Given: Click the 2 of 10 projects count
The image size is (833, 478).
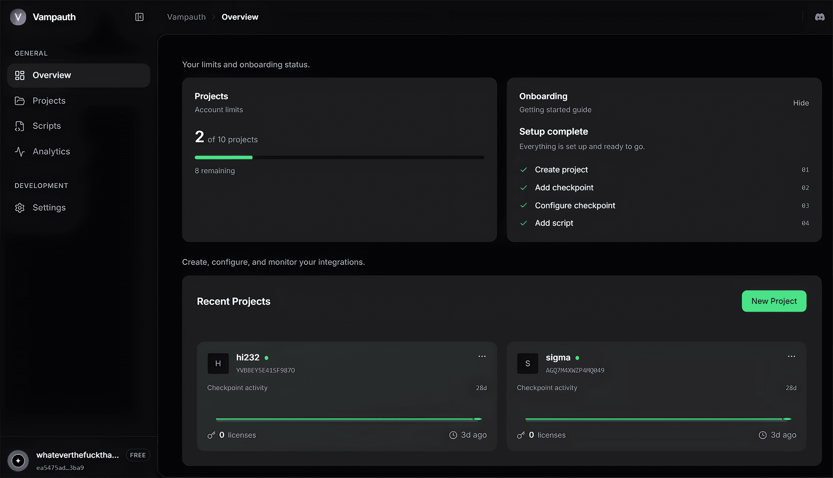Looking at the screenshot, I should tap(226, 138).
